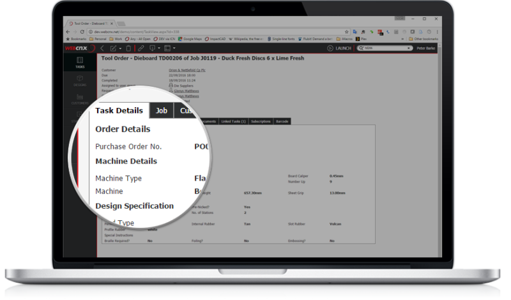
Task: Switch to the Job tab
Action: [162, 110]
